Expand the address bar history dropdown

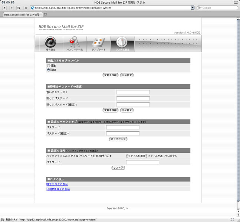(x=193, y=8)
